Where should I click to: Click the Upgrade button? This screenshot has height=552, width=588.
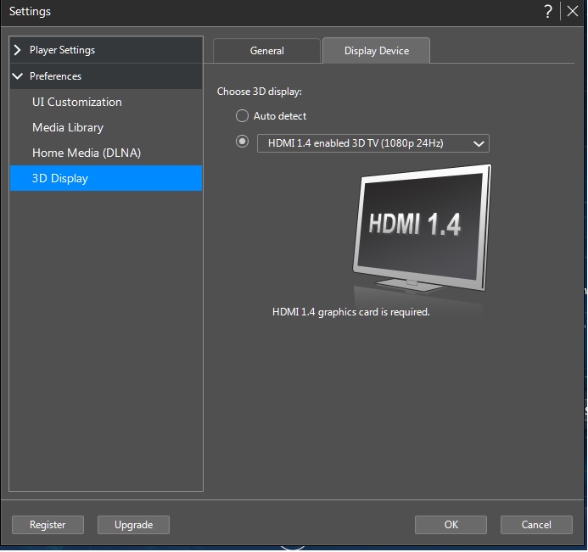133,525
